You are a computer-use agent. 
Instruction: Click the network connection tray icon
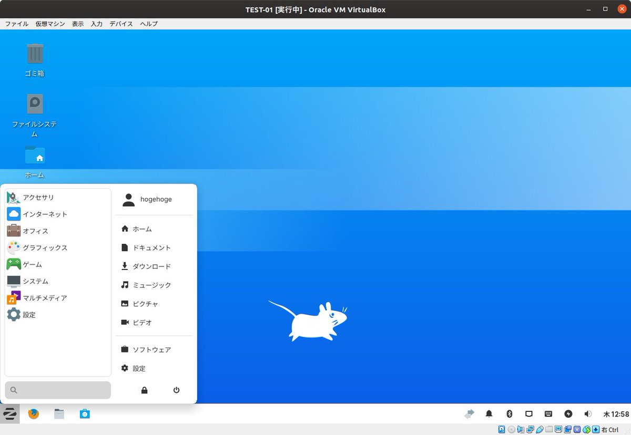click(529, 414)
